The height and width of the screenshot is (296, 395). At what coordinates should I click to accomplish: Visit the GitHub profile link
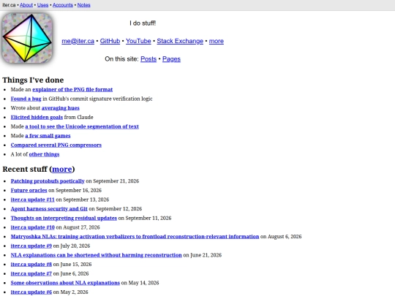tap(110, 41)
